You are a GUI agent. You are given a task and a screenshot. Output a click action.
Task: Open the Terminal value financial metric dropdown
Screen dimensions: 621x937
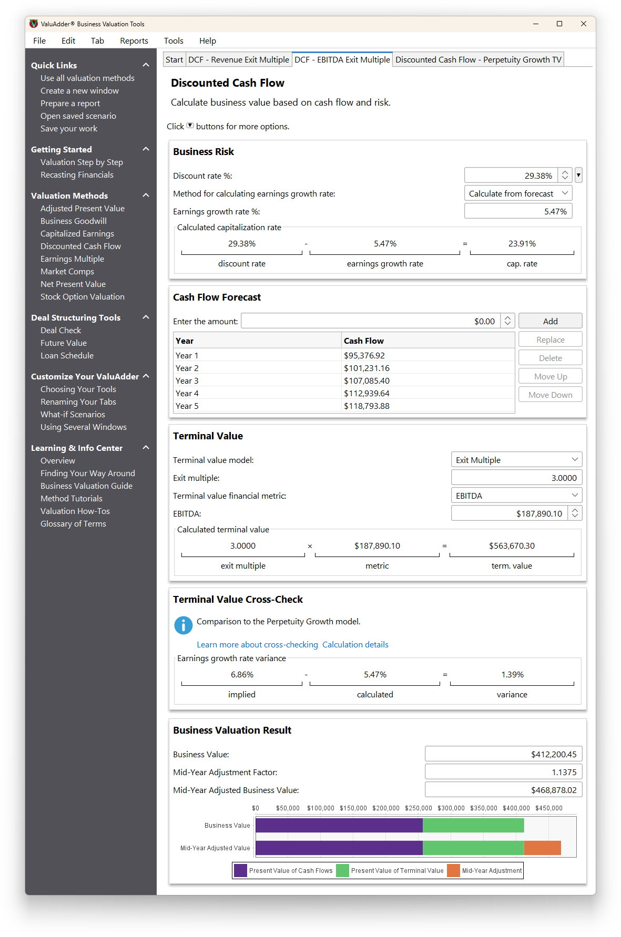tap(516, 496)
